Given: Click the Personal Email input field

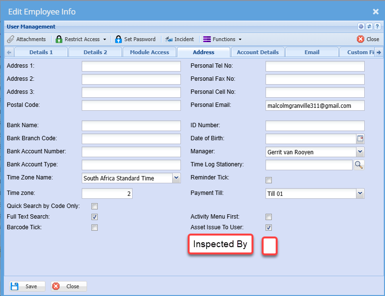Looking at the screenshot, I should pos(314,105).
